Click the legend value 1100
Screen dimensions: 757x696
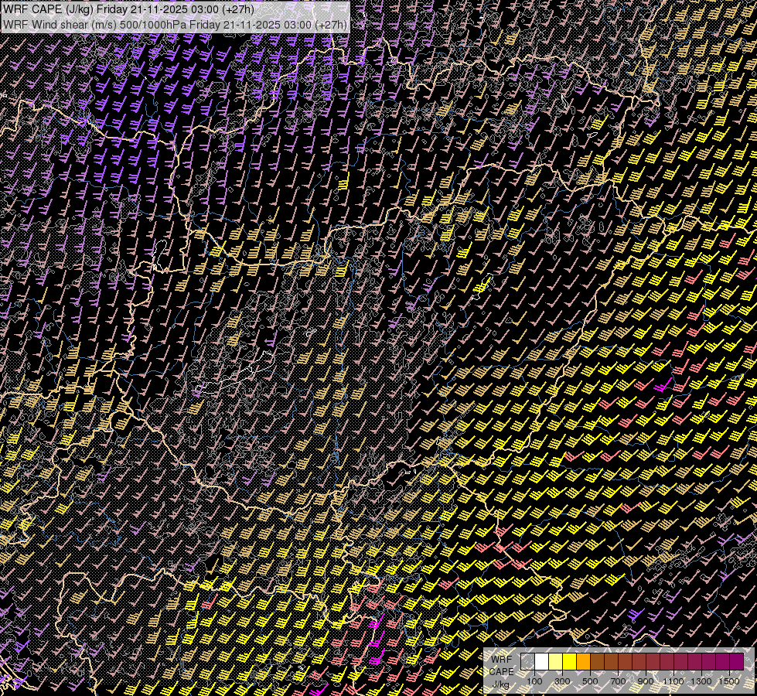point(673,681)
